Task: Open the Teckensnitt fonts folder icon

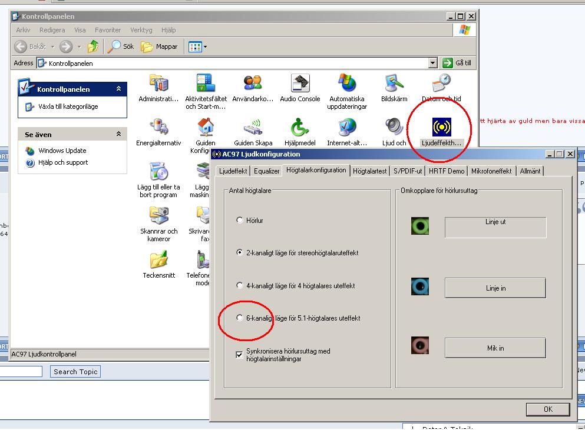Action: pyautogui.click(x=159, y=260)
